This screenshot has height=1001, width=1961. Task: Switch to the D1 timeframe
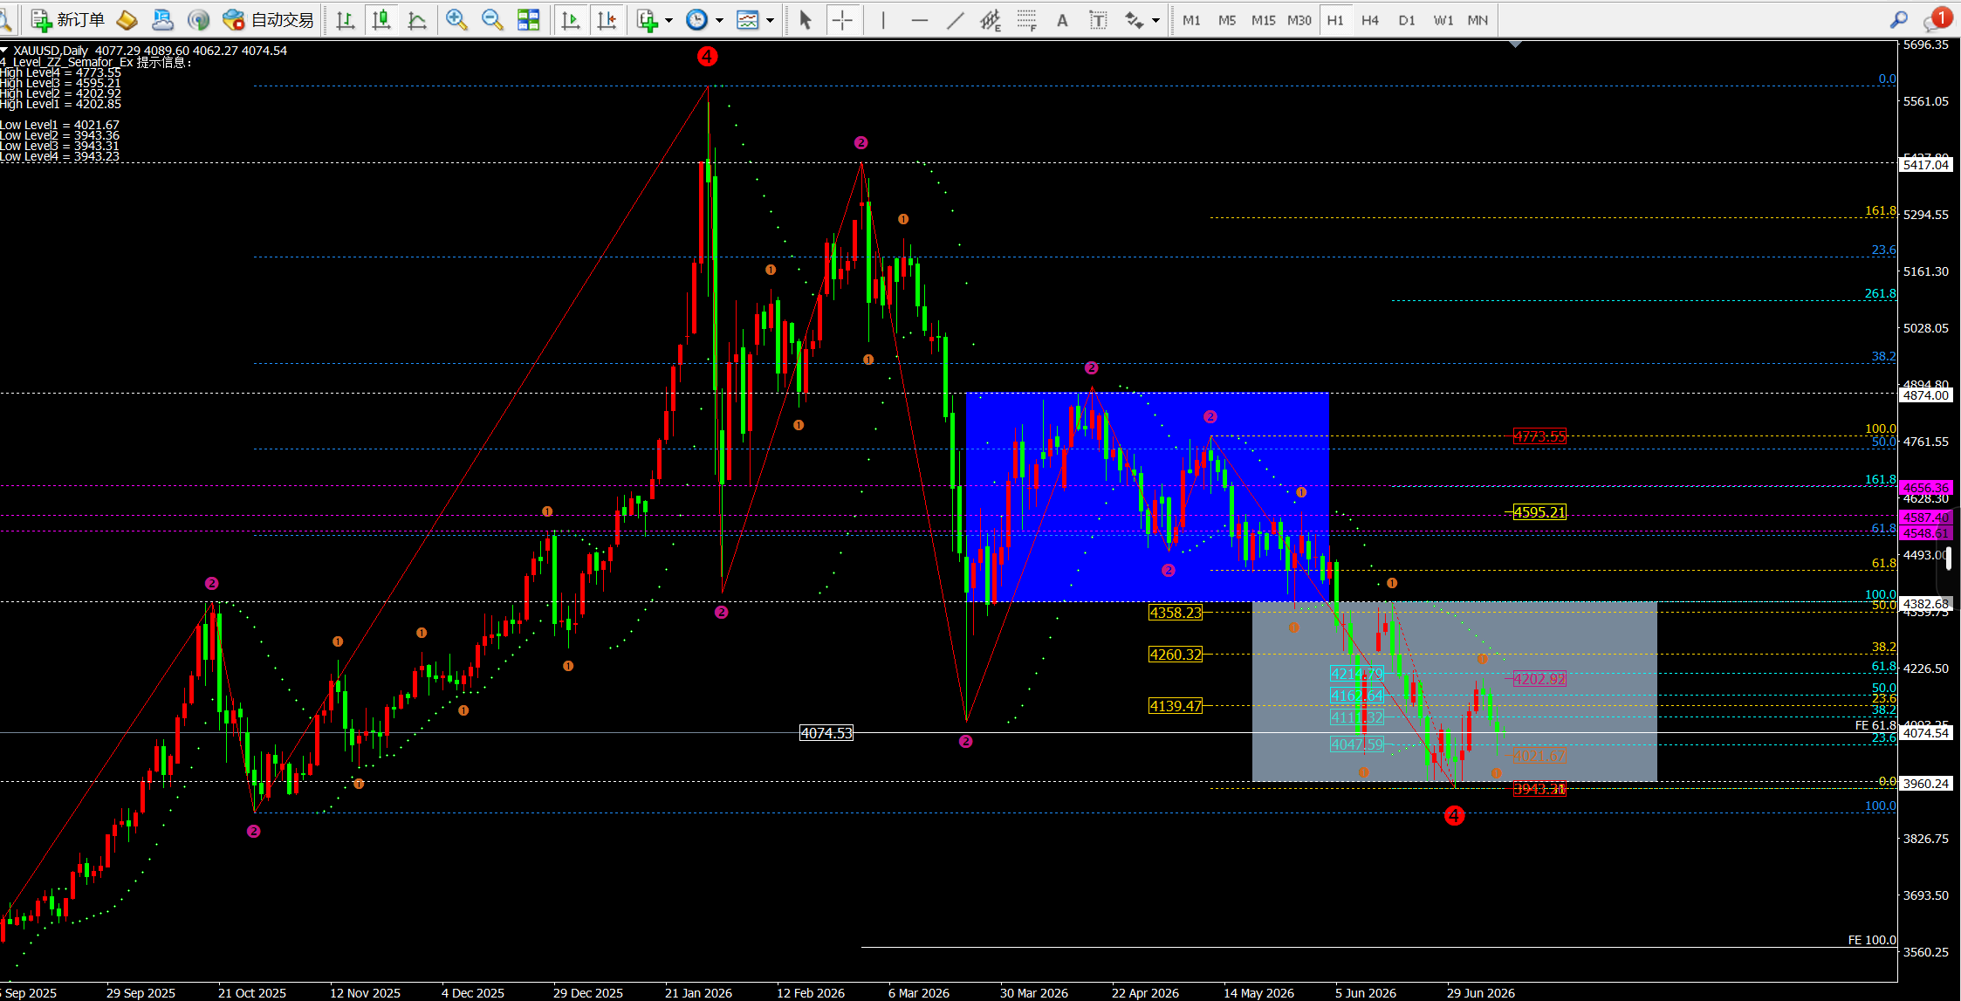tap(1407, 19)
